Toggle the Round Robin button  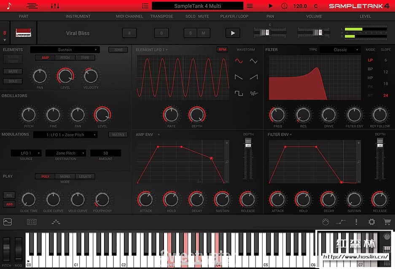pyautogui.click(x=13, y=59)
